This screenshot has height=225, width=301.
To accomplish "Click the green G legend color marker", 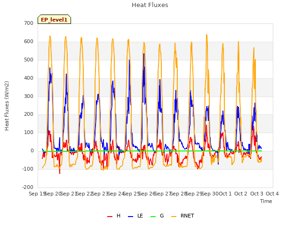I will point(153,217).
